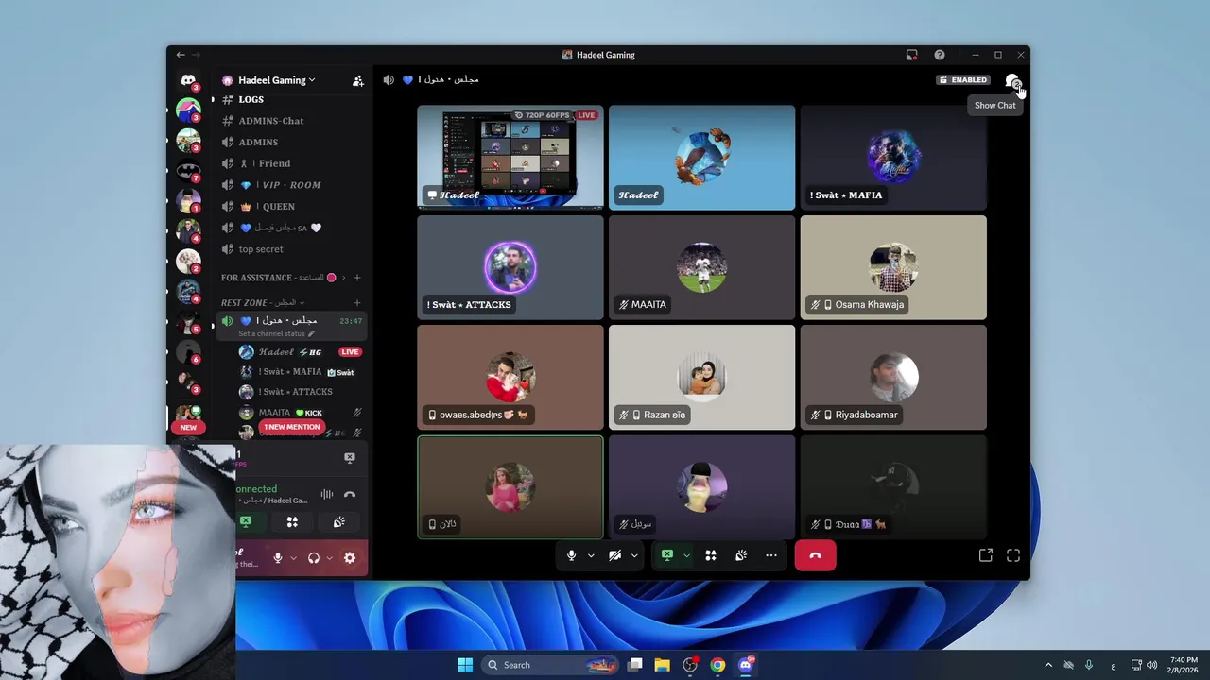1210x680 pixels.
Task: Invite people to Hadeel Gaming server icon
Action: (357, 81)
